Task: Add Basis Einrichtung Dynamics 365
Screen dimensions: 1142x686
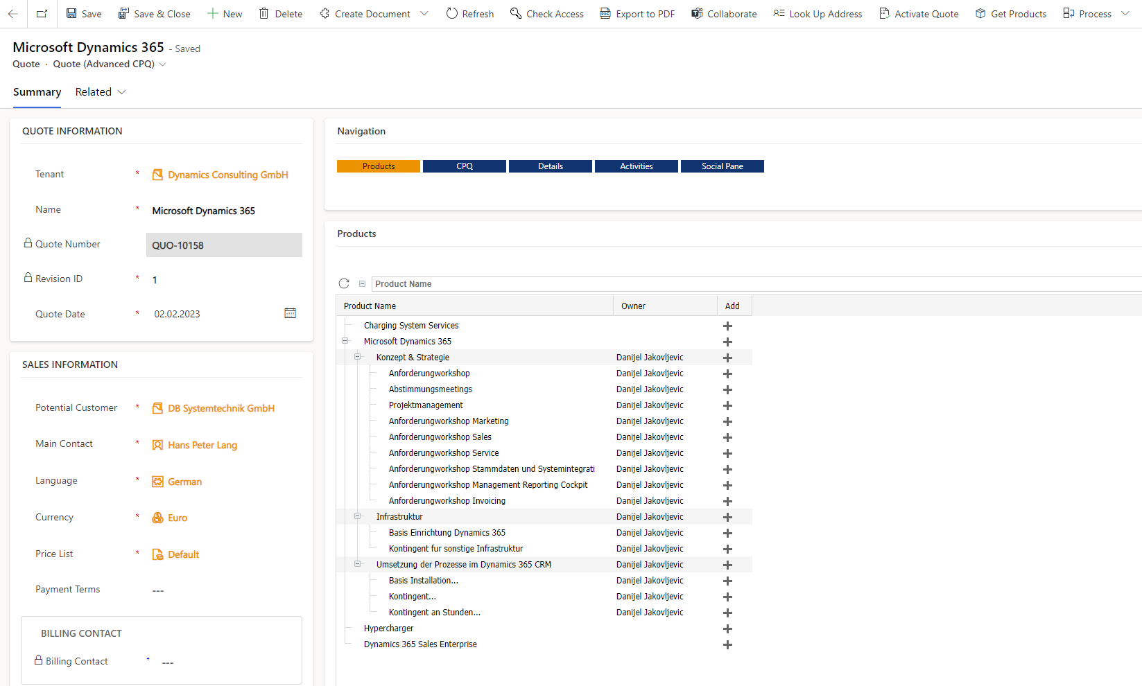Action: [727, 533]
